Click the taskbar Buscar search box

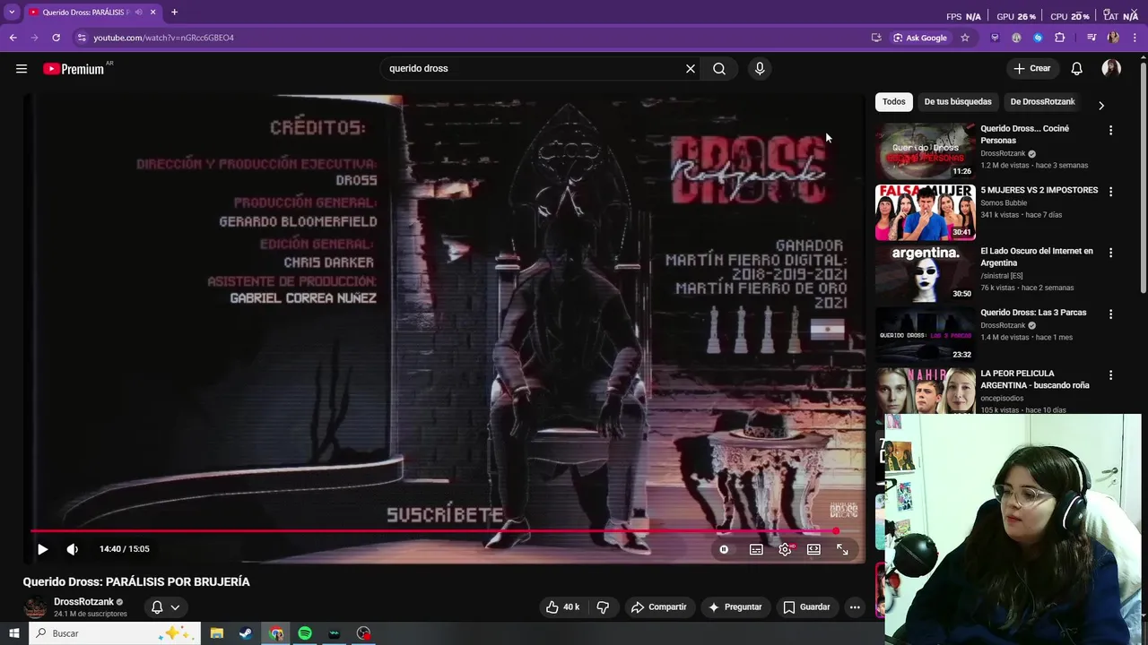point(115,633)
